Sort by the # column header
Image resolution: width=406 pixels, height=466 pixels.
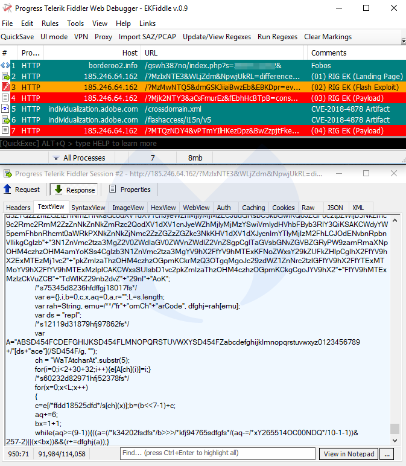tap(9, 53)
